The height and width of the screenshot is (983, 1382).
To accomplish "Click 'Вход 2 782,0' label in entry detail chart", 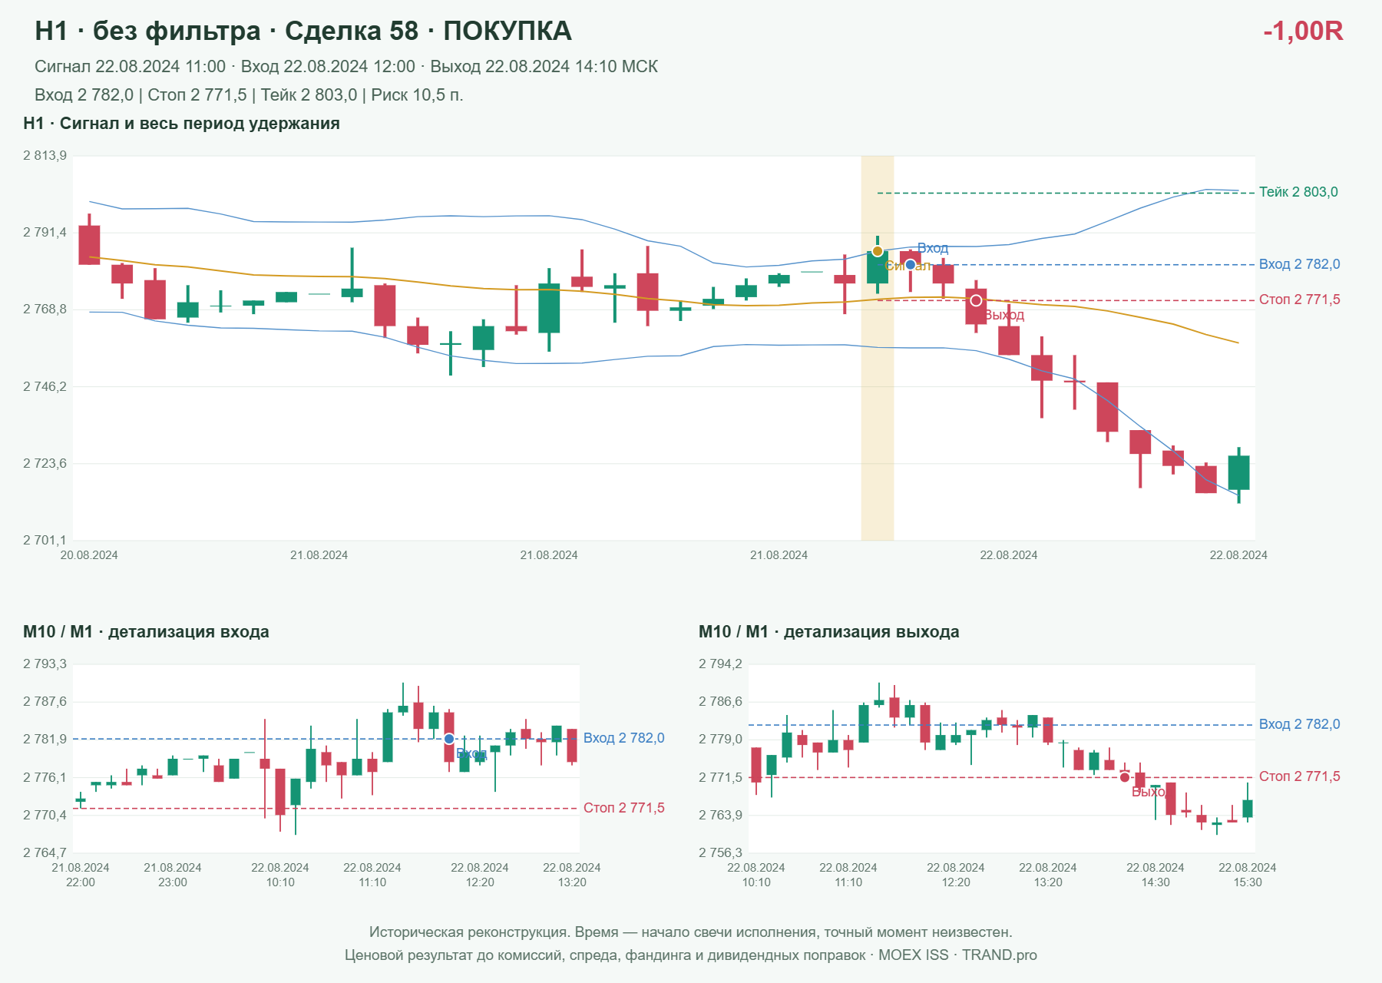I will coord(623,738).
